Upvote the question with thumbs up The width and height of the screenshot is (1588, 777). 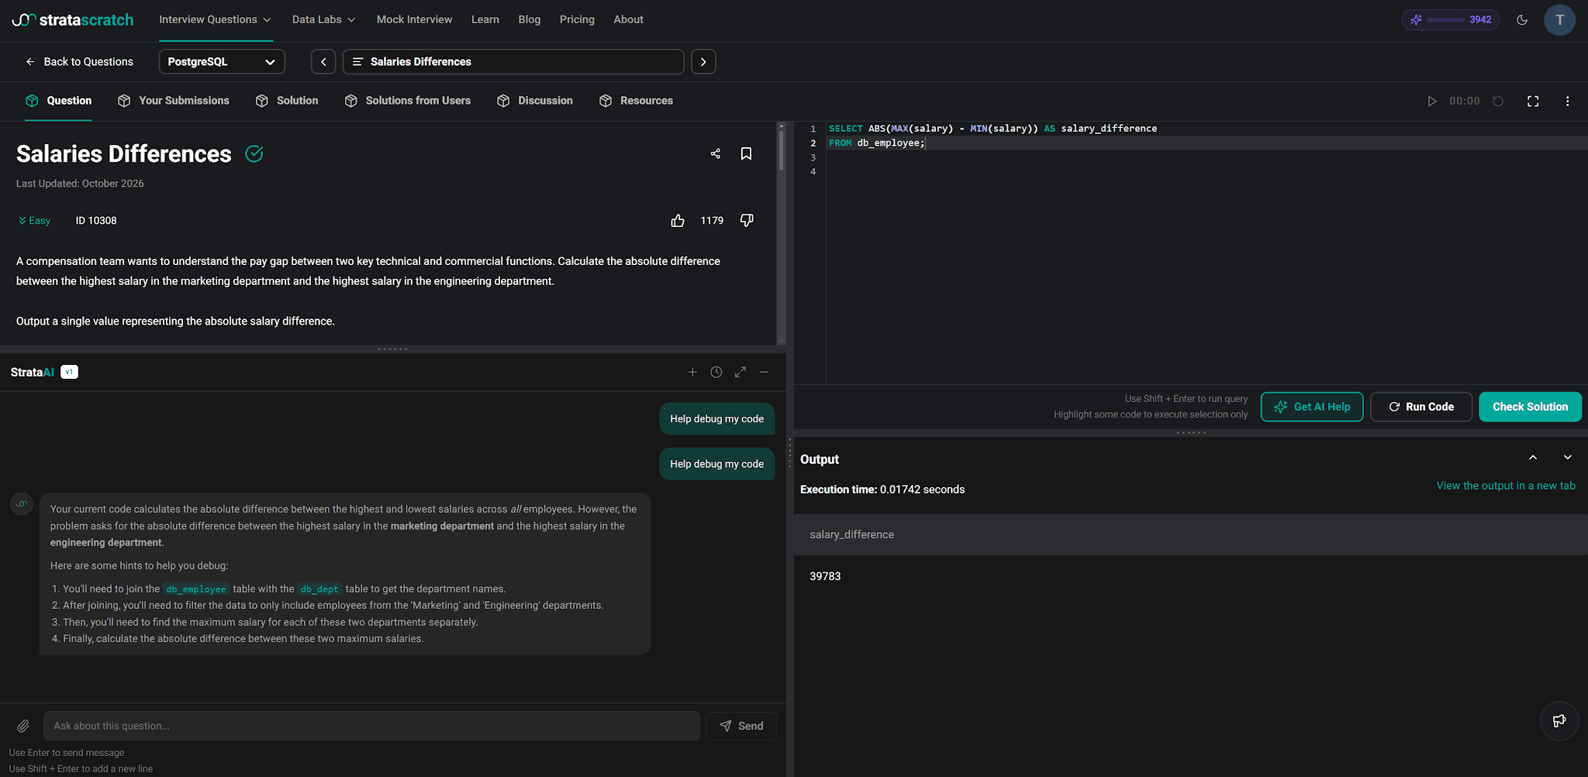click(x=678, y=221)
